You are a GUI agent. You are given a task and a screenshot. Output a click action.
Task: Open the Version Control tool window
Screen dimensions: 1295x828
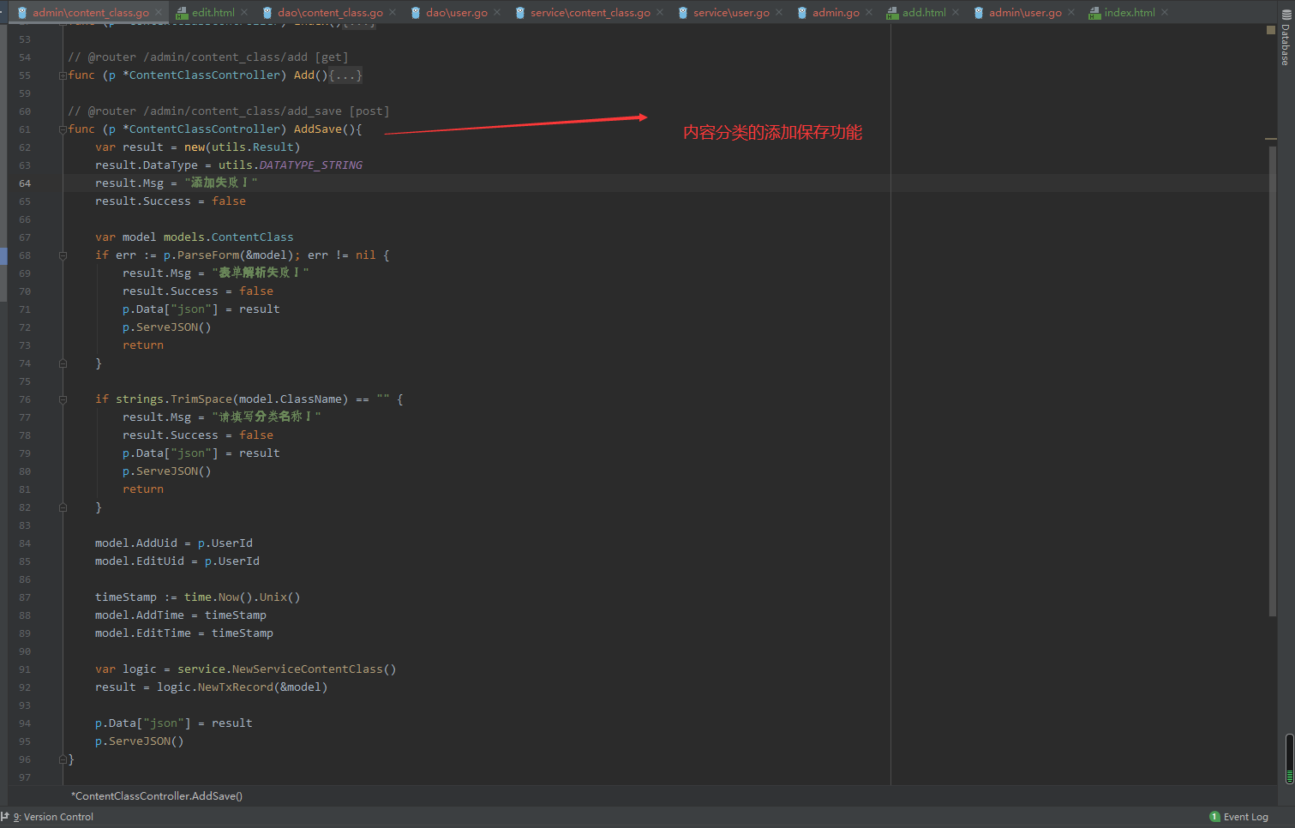tap(51, 817)
